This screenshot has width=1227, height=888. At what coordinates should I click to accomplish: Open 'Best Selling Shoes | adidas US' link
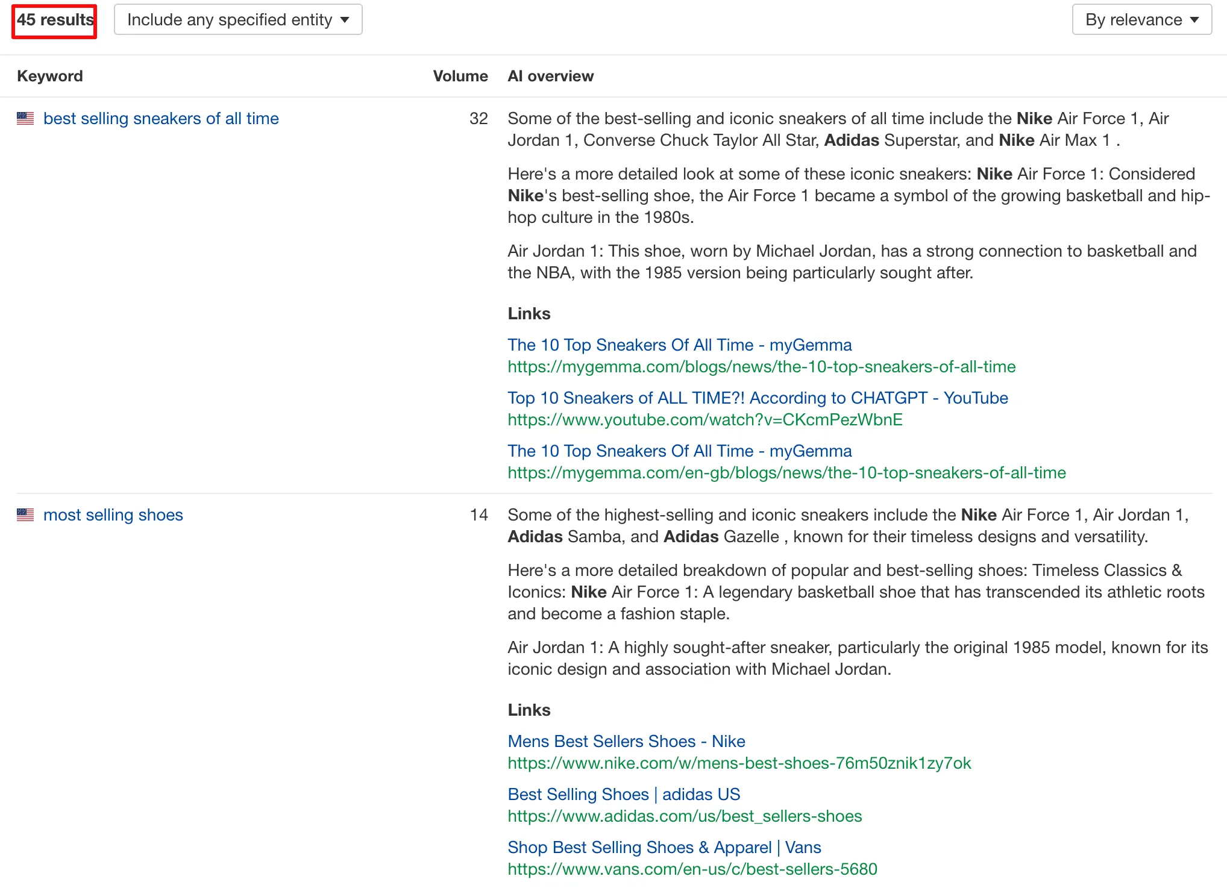624,795
